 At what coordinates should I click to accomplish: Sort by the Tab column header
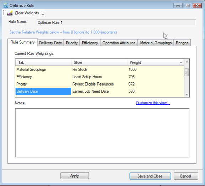point(43,62)
